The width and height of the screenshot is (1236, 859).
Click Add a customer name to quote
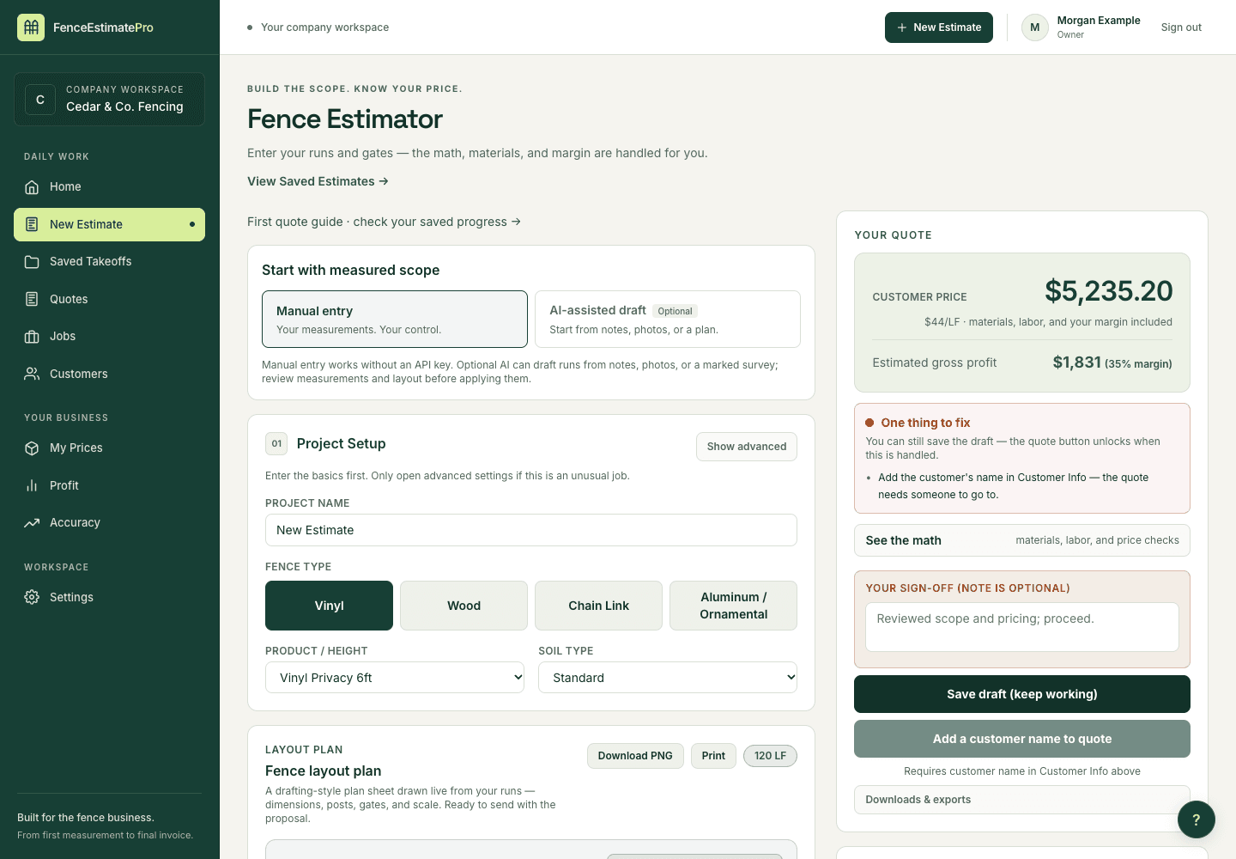1022,739
